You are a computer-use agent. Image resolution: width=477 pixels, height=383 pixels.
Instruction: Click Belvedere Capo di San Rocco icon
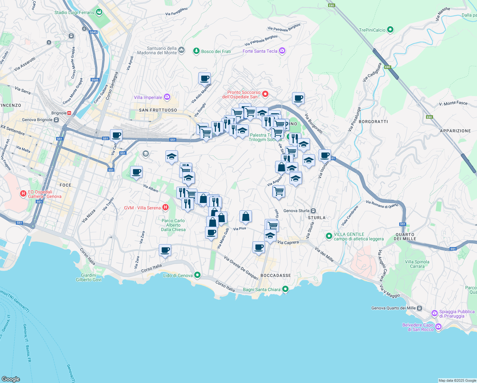click(x=438, y=327)
